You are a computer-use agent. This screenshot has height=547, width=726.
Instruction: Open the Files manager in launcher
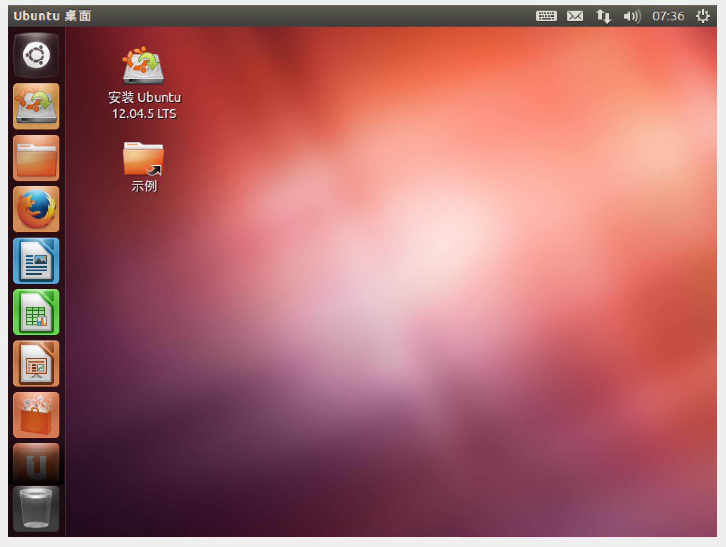coord(36,158)
